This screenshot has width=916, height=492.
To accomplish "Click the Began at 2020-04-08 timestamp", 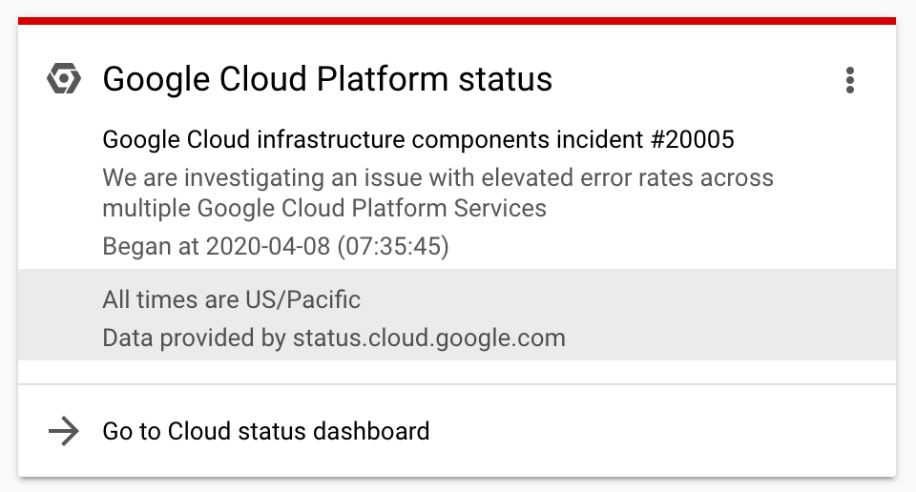I will [x=276, y=247].
